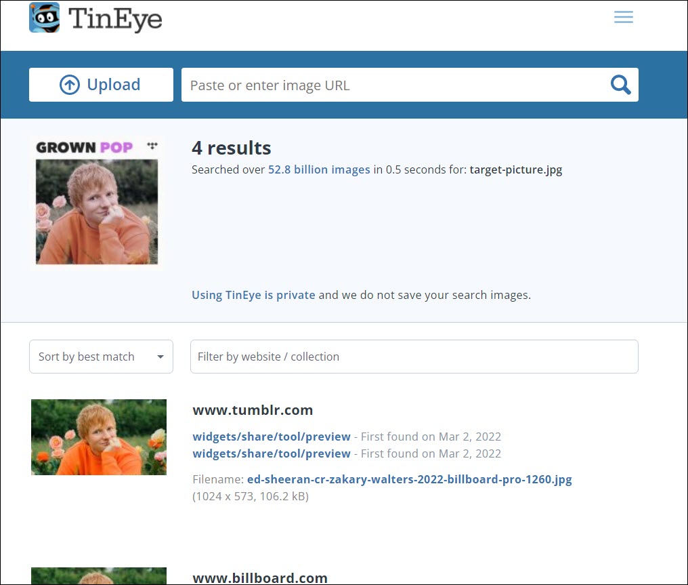Click the magnifier search icon
This screenshot has width=688, height=585.
coord(621,85)
